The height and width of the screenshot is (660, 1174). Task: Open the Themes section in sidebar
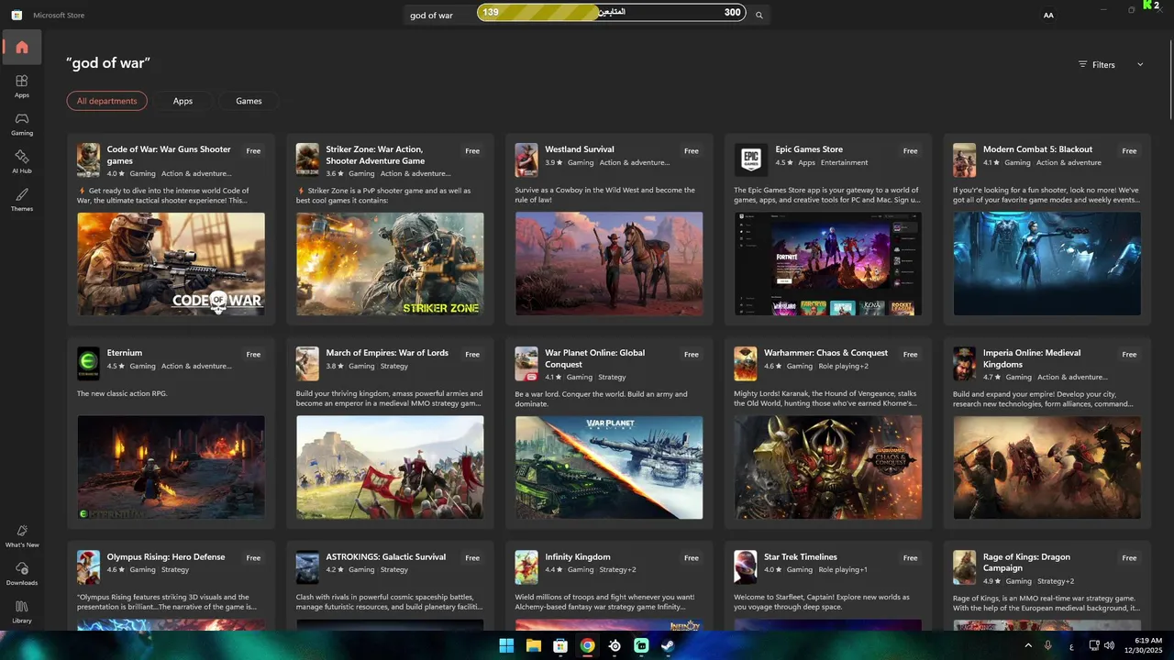click(22, 199)
